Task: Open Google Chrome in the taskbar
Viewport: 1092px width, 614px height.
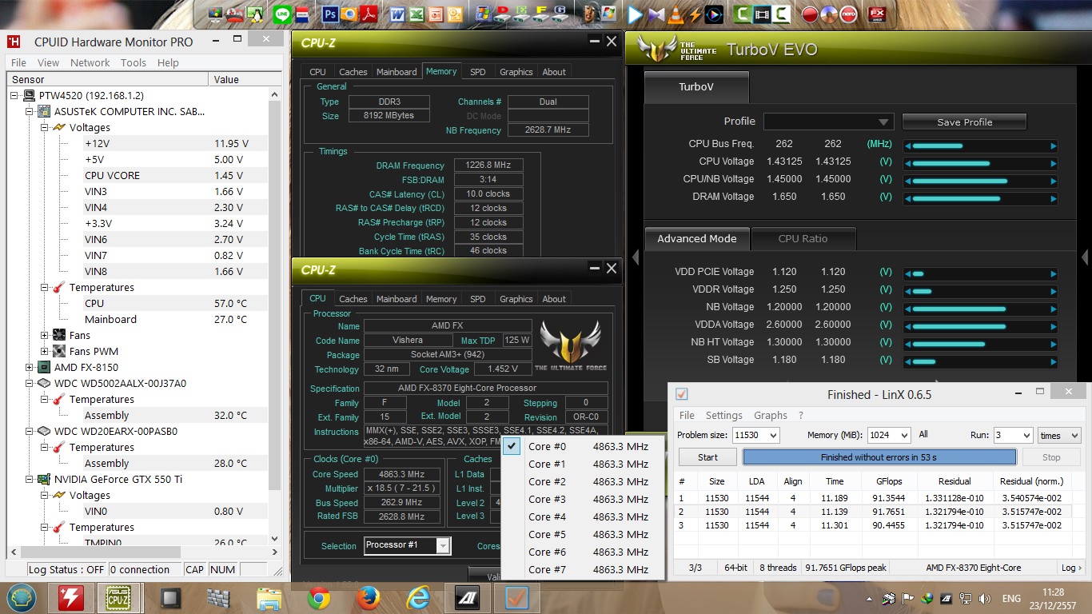Action: [318, 597]
